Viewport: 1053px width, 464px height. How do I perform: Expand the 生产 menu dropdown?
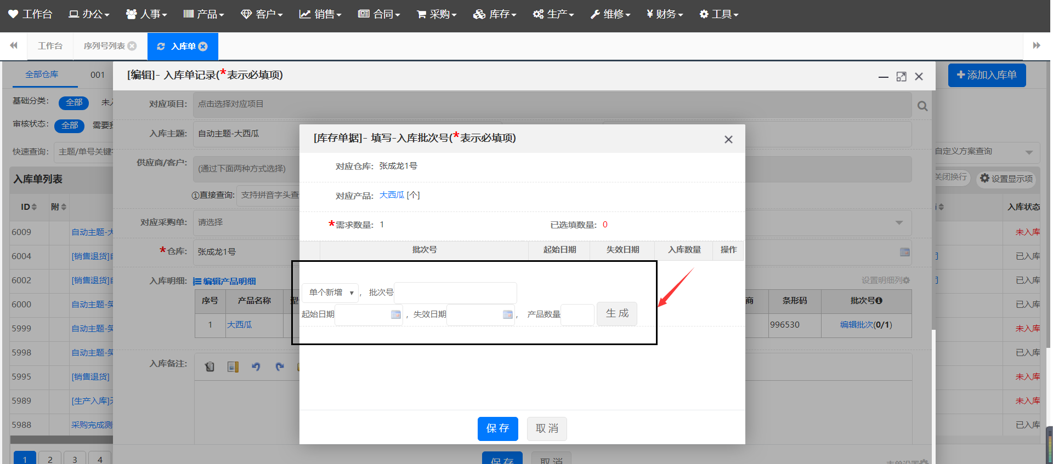(x=553, y=14)
